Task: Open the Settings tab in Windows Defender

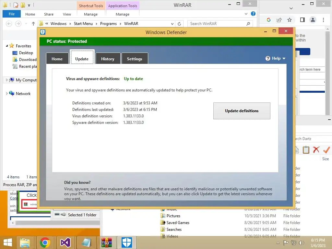Action: point(135,58)
